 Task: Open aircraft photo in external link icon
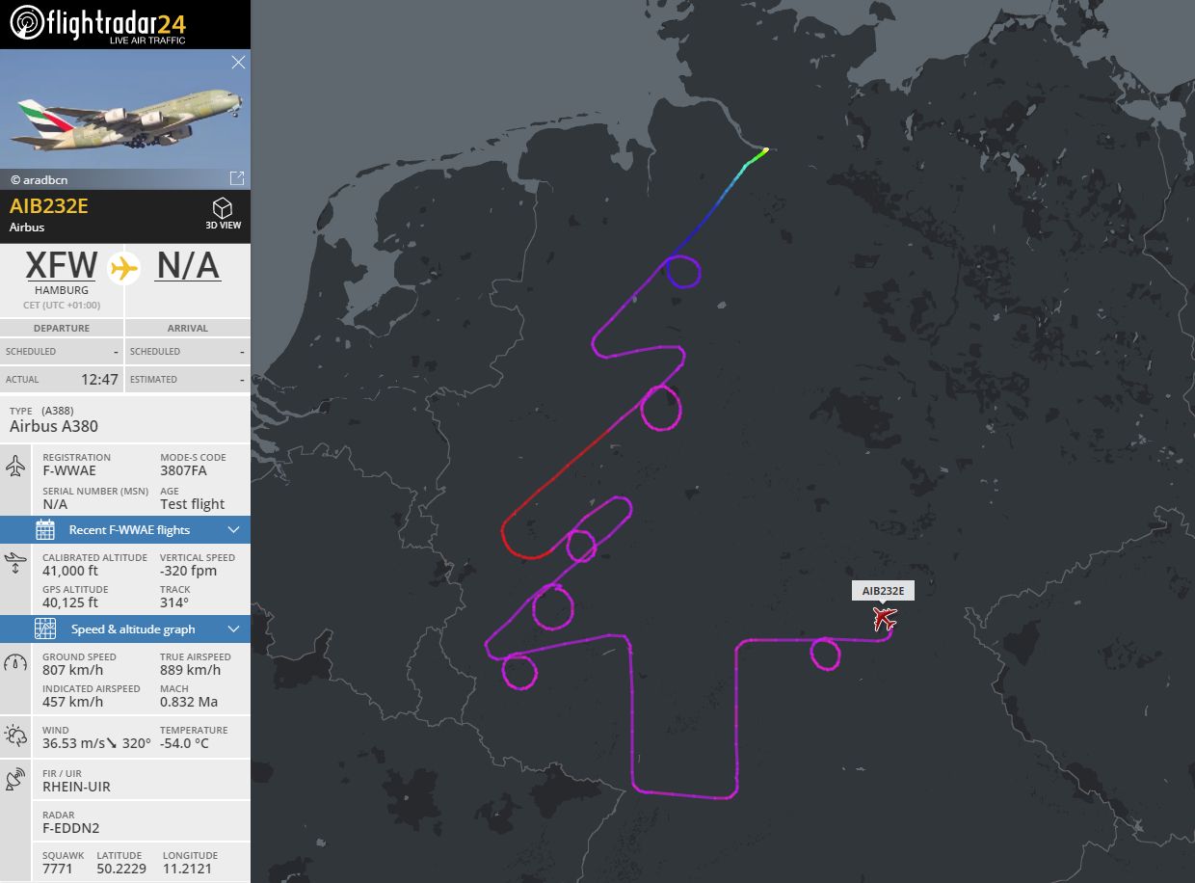(x=236, y=178)
